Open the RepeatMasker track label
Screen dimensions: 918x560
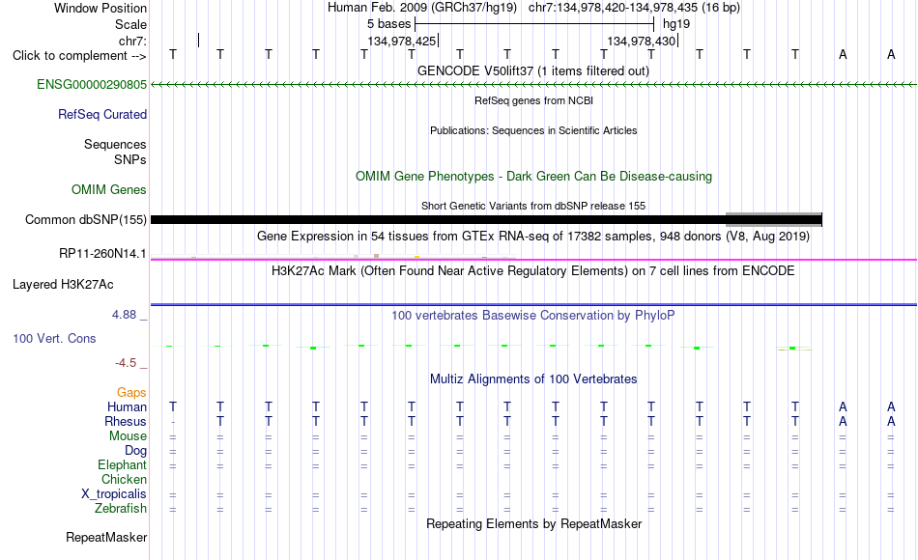(x=106, y=538)
